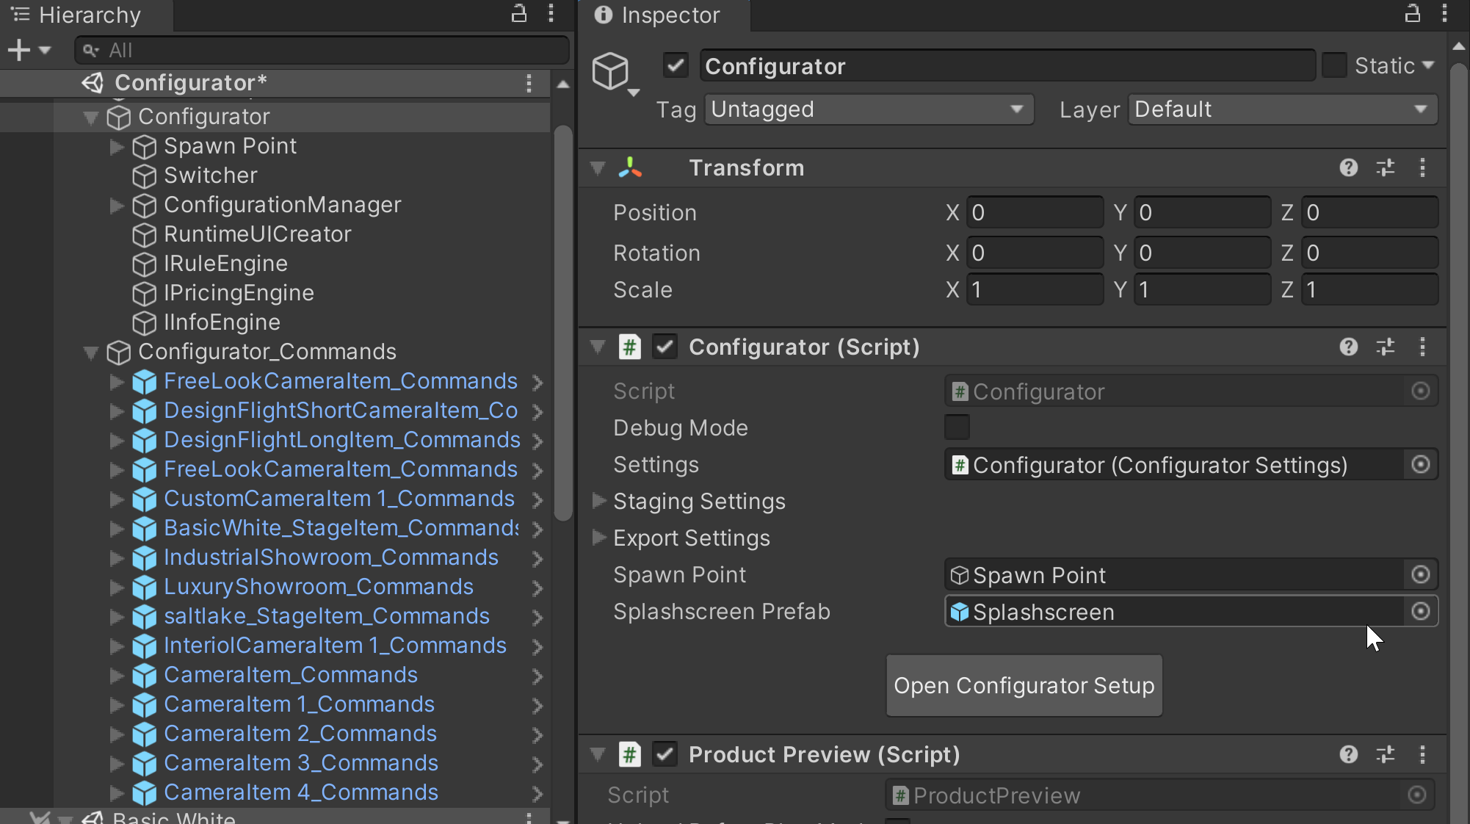1470x824 pixels.
Task: Click the Hierarchy vertical scrollbar thumb
Action: 562,323
